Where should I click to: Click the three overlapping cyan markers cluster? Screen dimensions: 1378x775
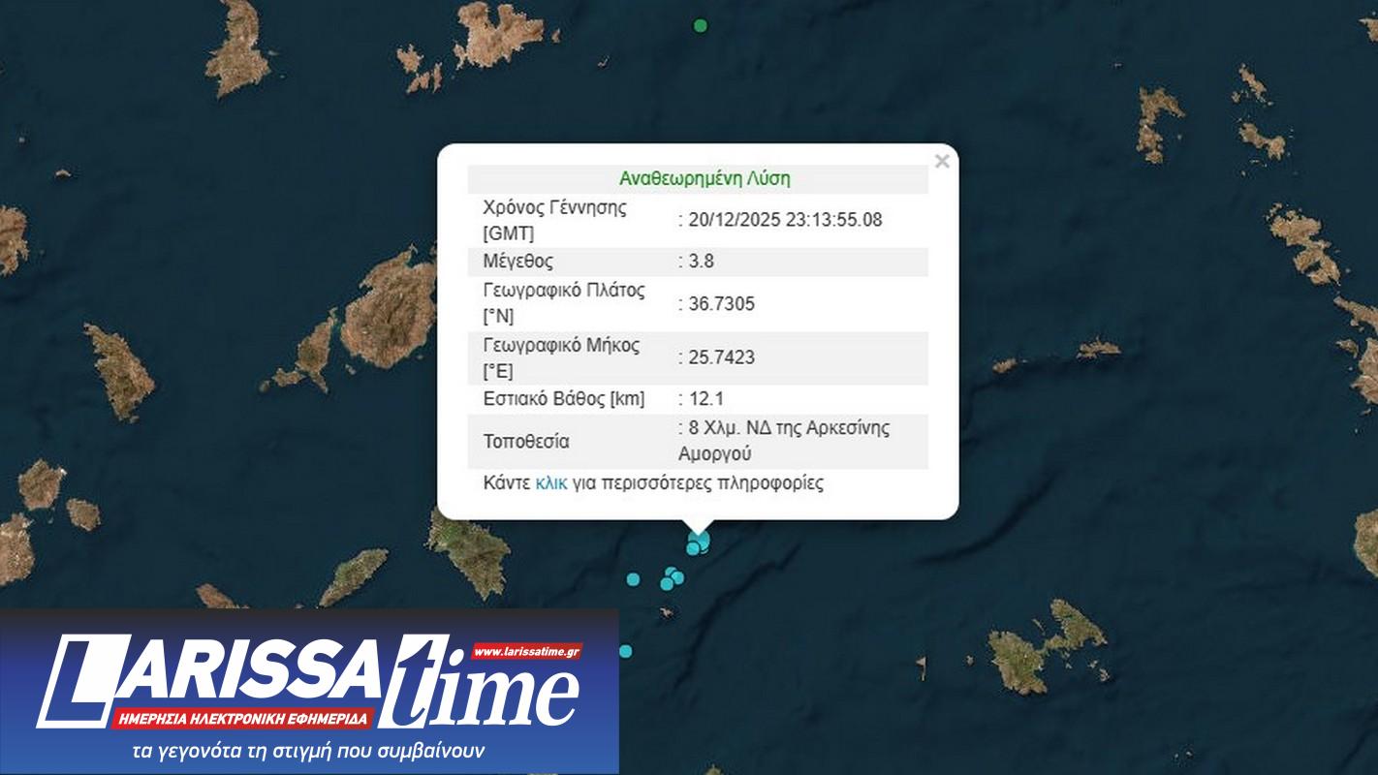672,578
